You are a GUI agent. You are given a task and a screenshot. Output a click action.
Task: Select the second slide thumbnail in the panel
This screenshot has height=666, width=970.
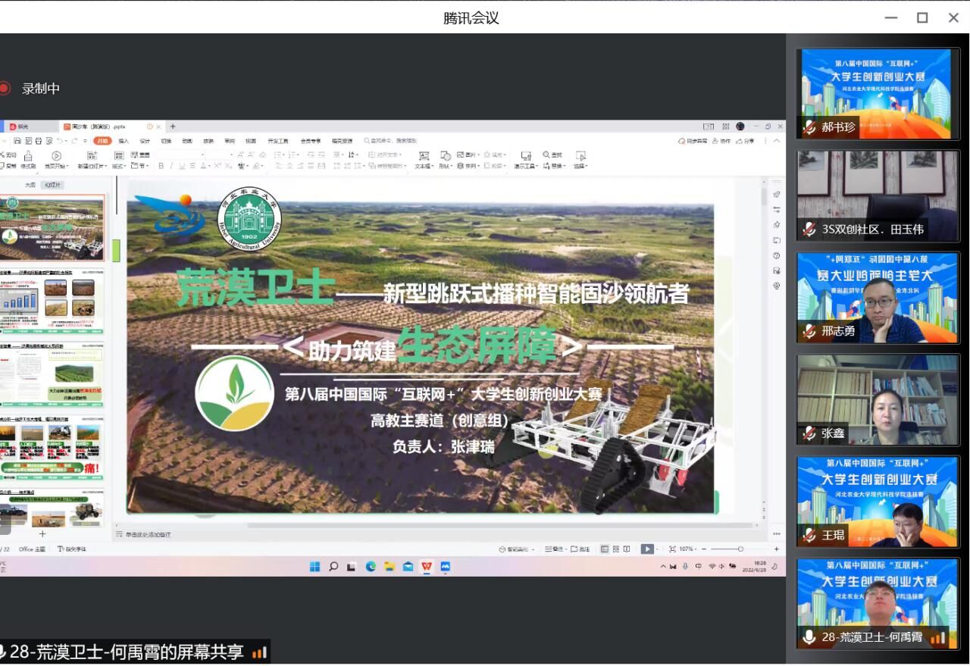pos(52,301)
